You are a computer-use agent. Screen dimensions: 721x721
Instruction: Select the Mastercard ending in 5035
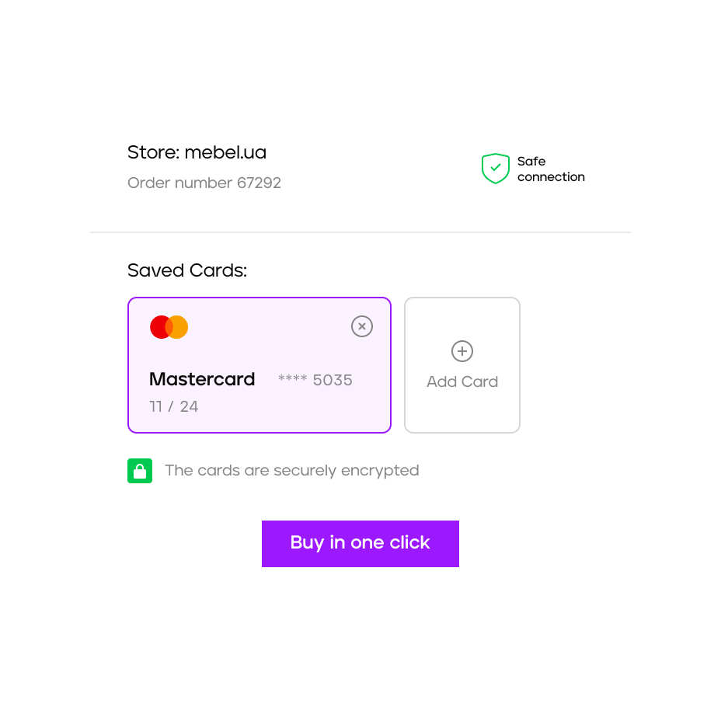(x=259, y=365)
